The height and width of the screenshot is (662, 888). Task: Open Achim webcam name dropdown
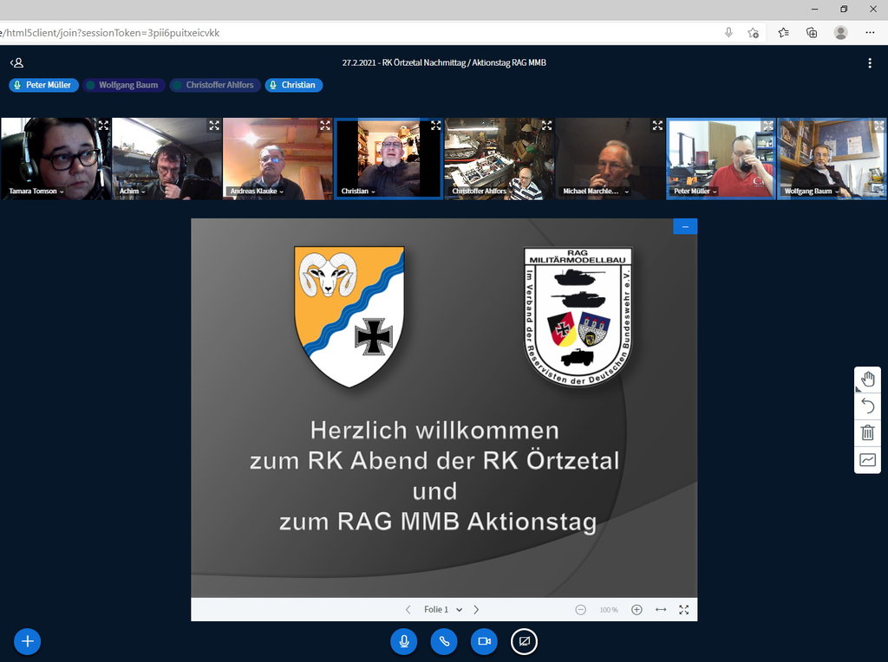click(133, 191)
